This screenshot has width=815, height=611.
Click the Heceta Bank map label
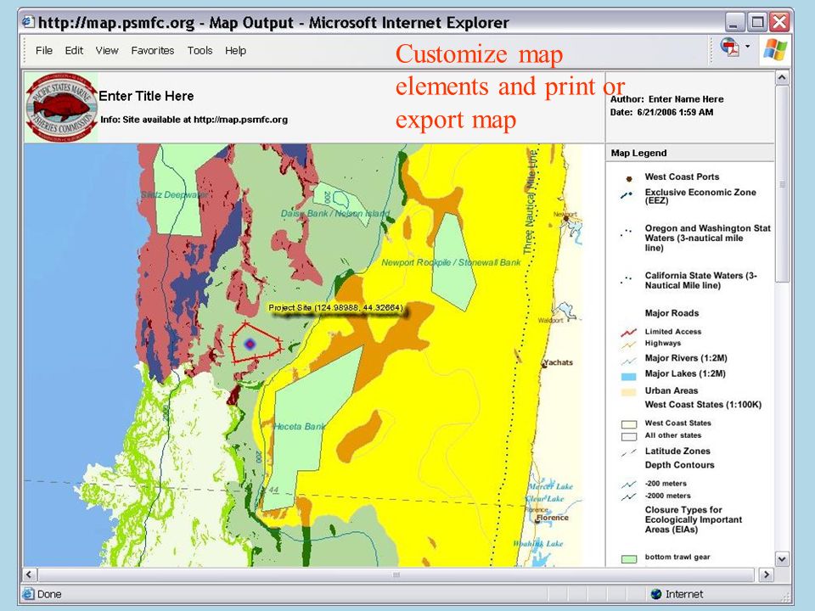click(x=300, y=427)
